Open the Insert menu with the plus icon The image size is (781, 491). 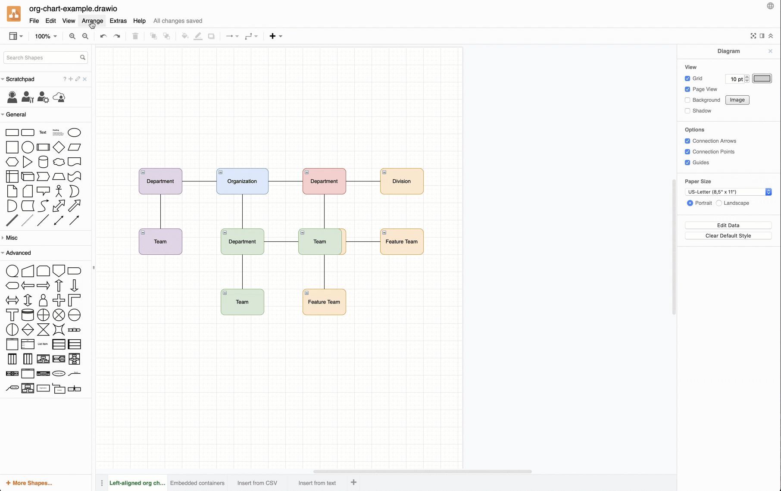273,36
